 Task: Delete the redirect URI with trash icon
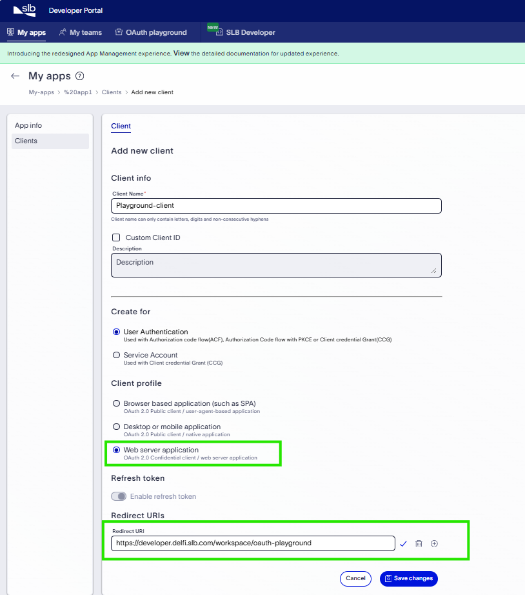[419, 543]
